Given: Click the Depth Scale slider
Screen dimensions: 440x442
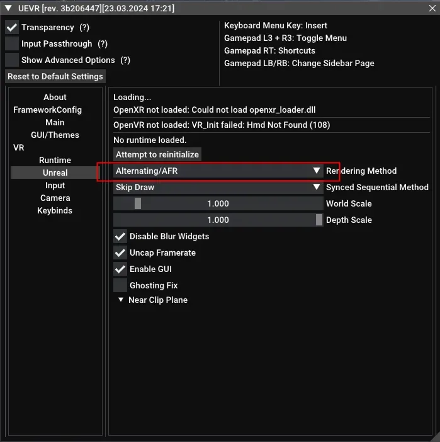Looking at the screenshot, I should click(x=218, y=220).
